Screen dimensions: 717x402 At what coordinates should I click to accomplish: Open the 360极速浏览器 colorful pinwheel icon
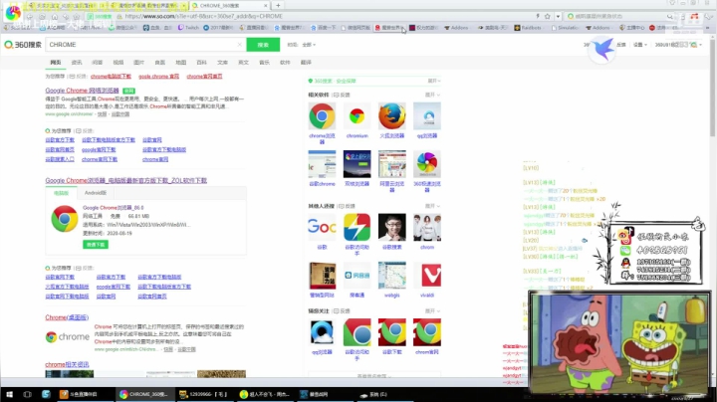pos(427,164)
